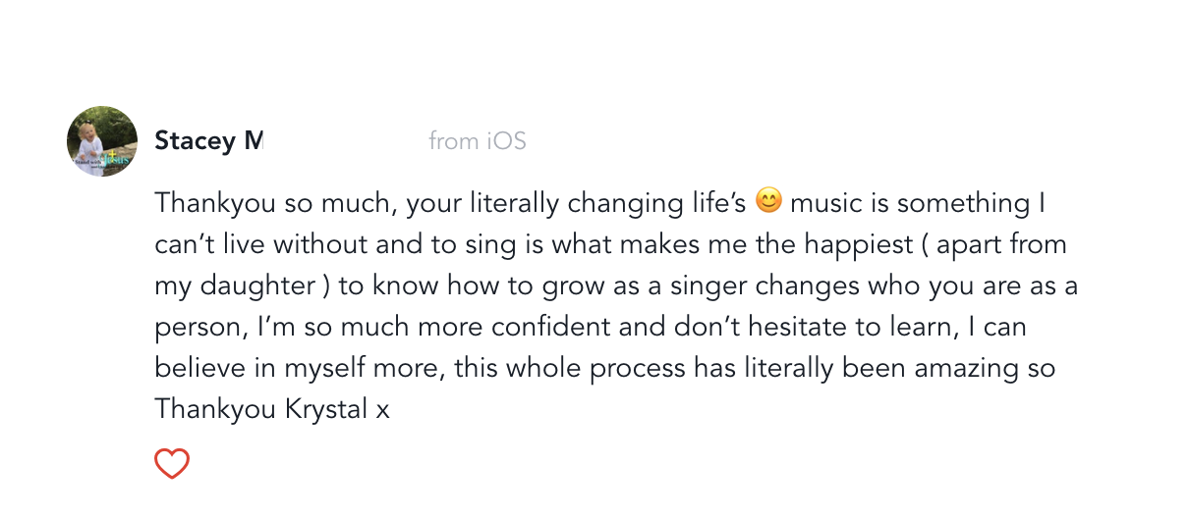The image size is (1189, 518).
Task: Like the comment with the heart icon
Action: pyautogui.click(x=172, y=464)
